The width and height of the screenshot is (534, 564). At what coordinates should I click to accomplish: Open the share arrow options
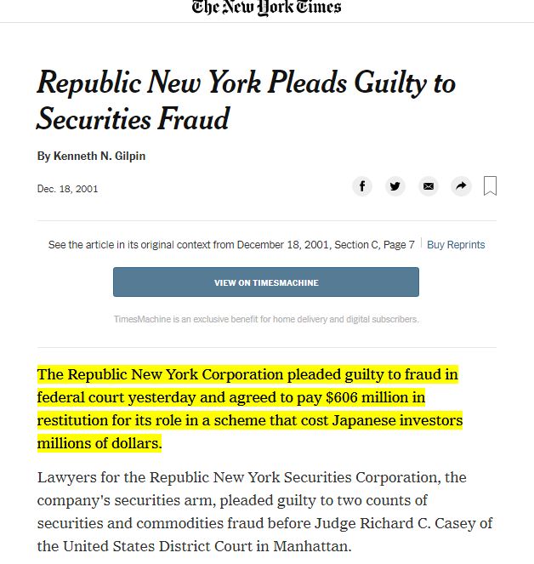click(461, 186)
